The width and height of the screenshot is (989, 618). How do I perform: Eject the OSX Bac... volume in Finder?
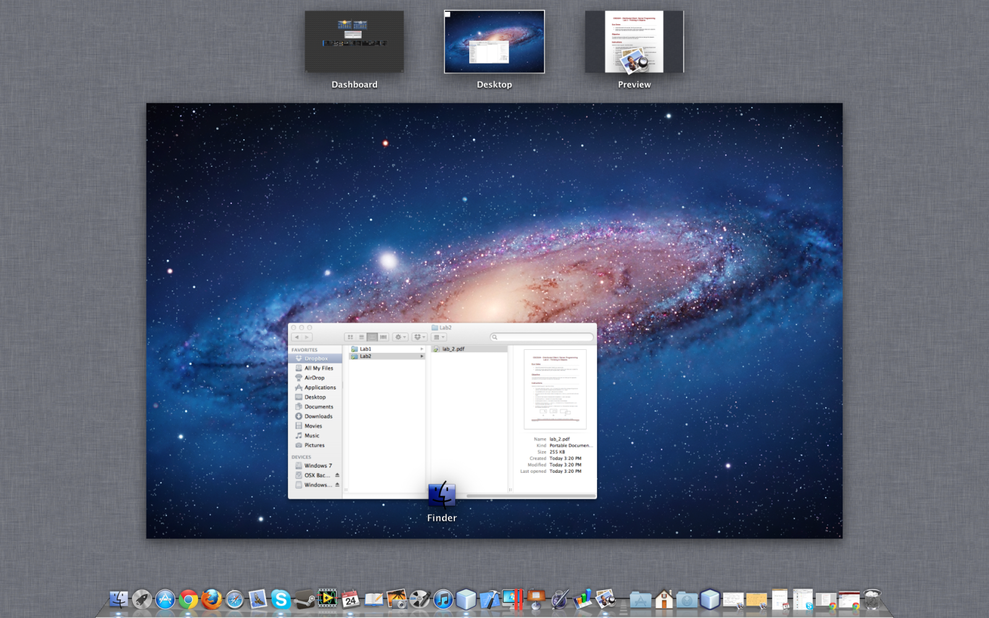(x=337, y=475)
